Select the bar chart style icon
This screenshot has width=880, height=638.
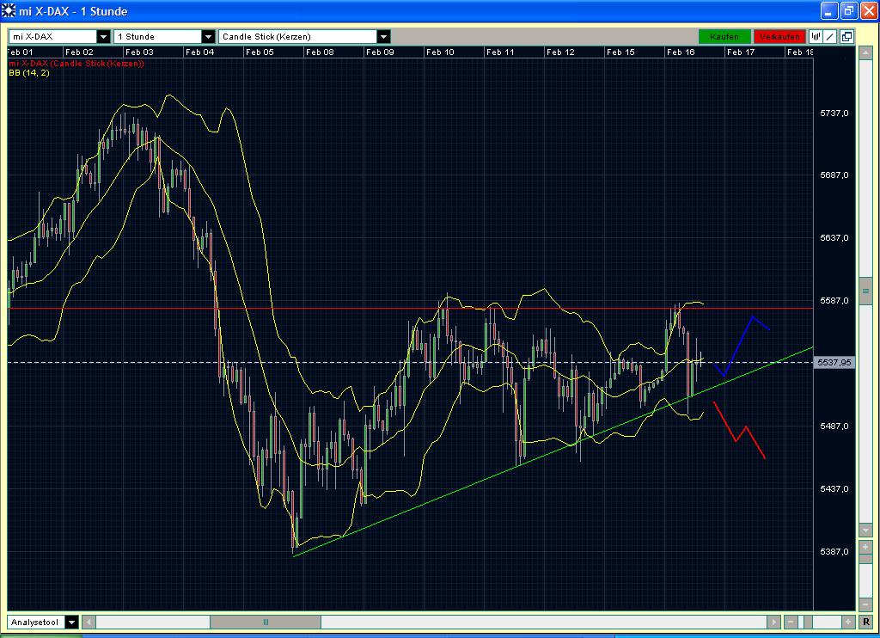(x=815, y=36)
